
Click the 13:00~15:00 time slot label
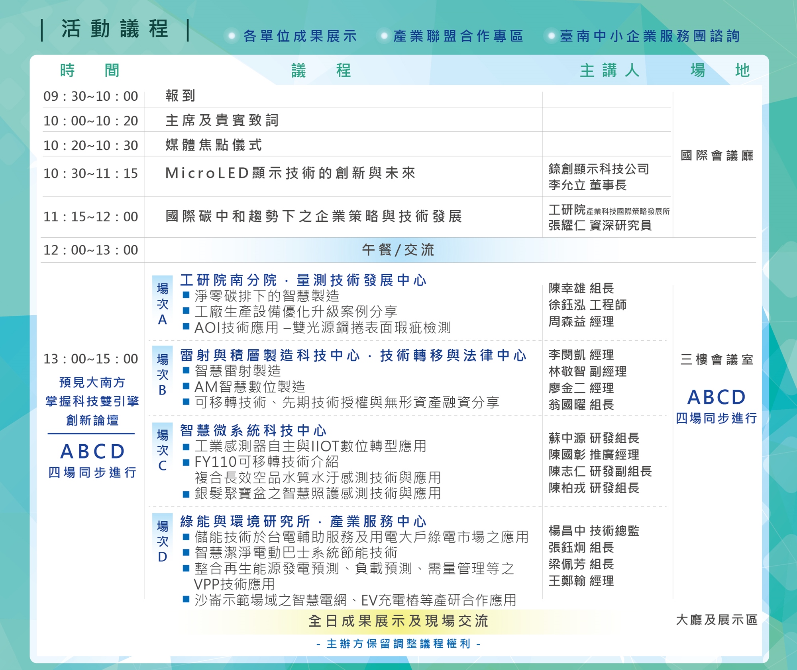click(x=90, y=359)
